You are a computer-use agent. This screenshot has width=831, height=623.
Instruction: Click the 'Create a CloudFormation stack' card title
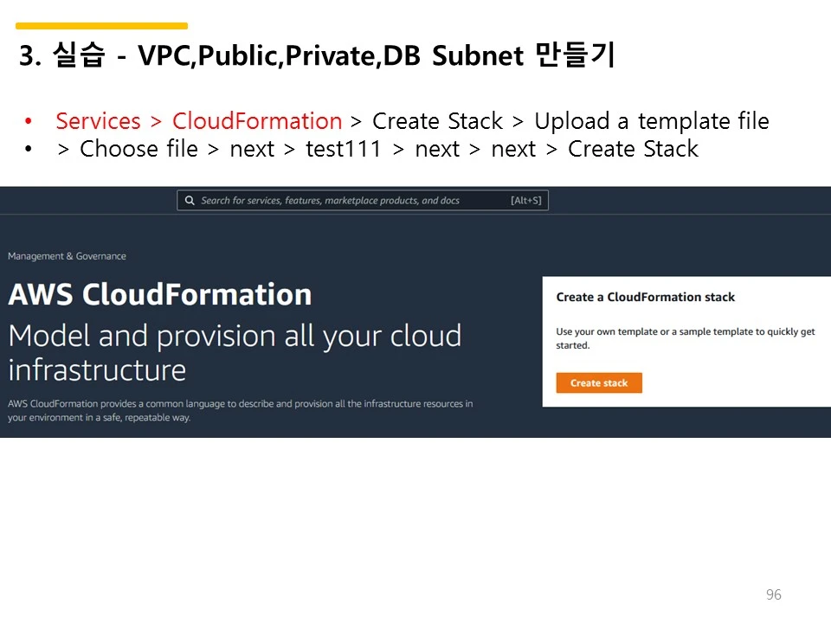pyautogui.click(x=645, y=297)
